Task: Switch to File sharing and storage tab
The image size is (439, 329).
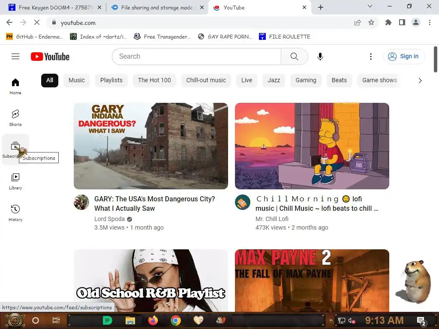Action: coord(157,8)
